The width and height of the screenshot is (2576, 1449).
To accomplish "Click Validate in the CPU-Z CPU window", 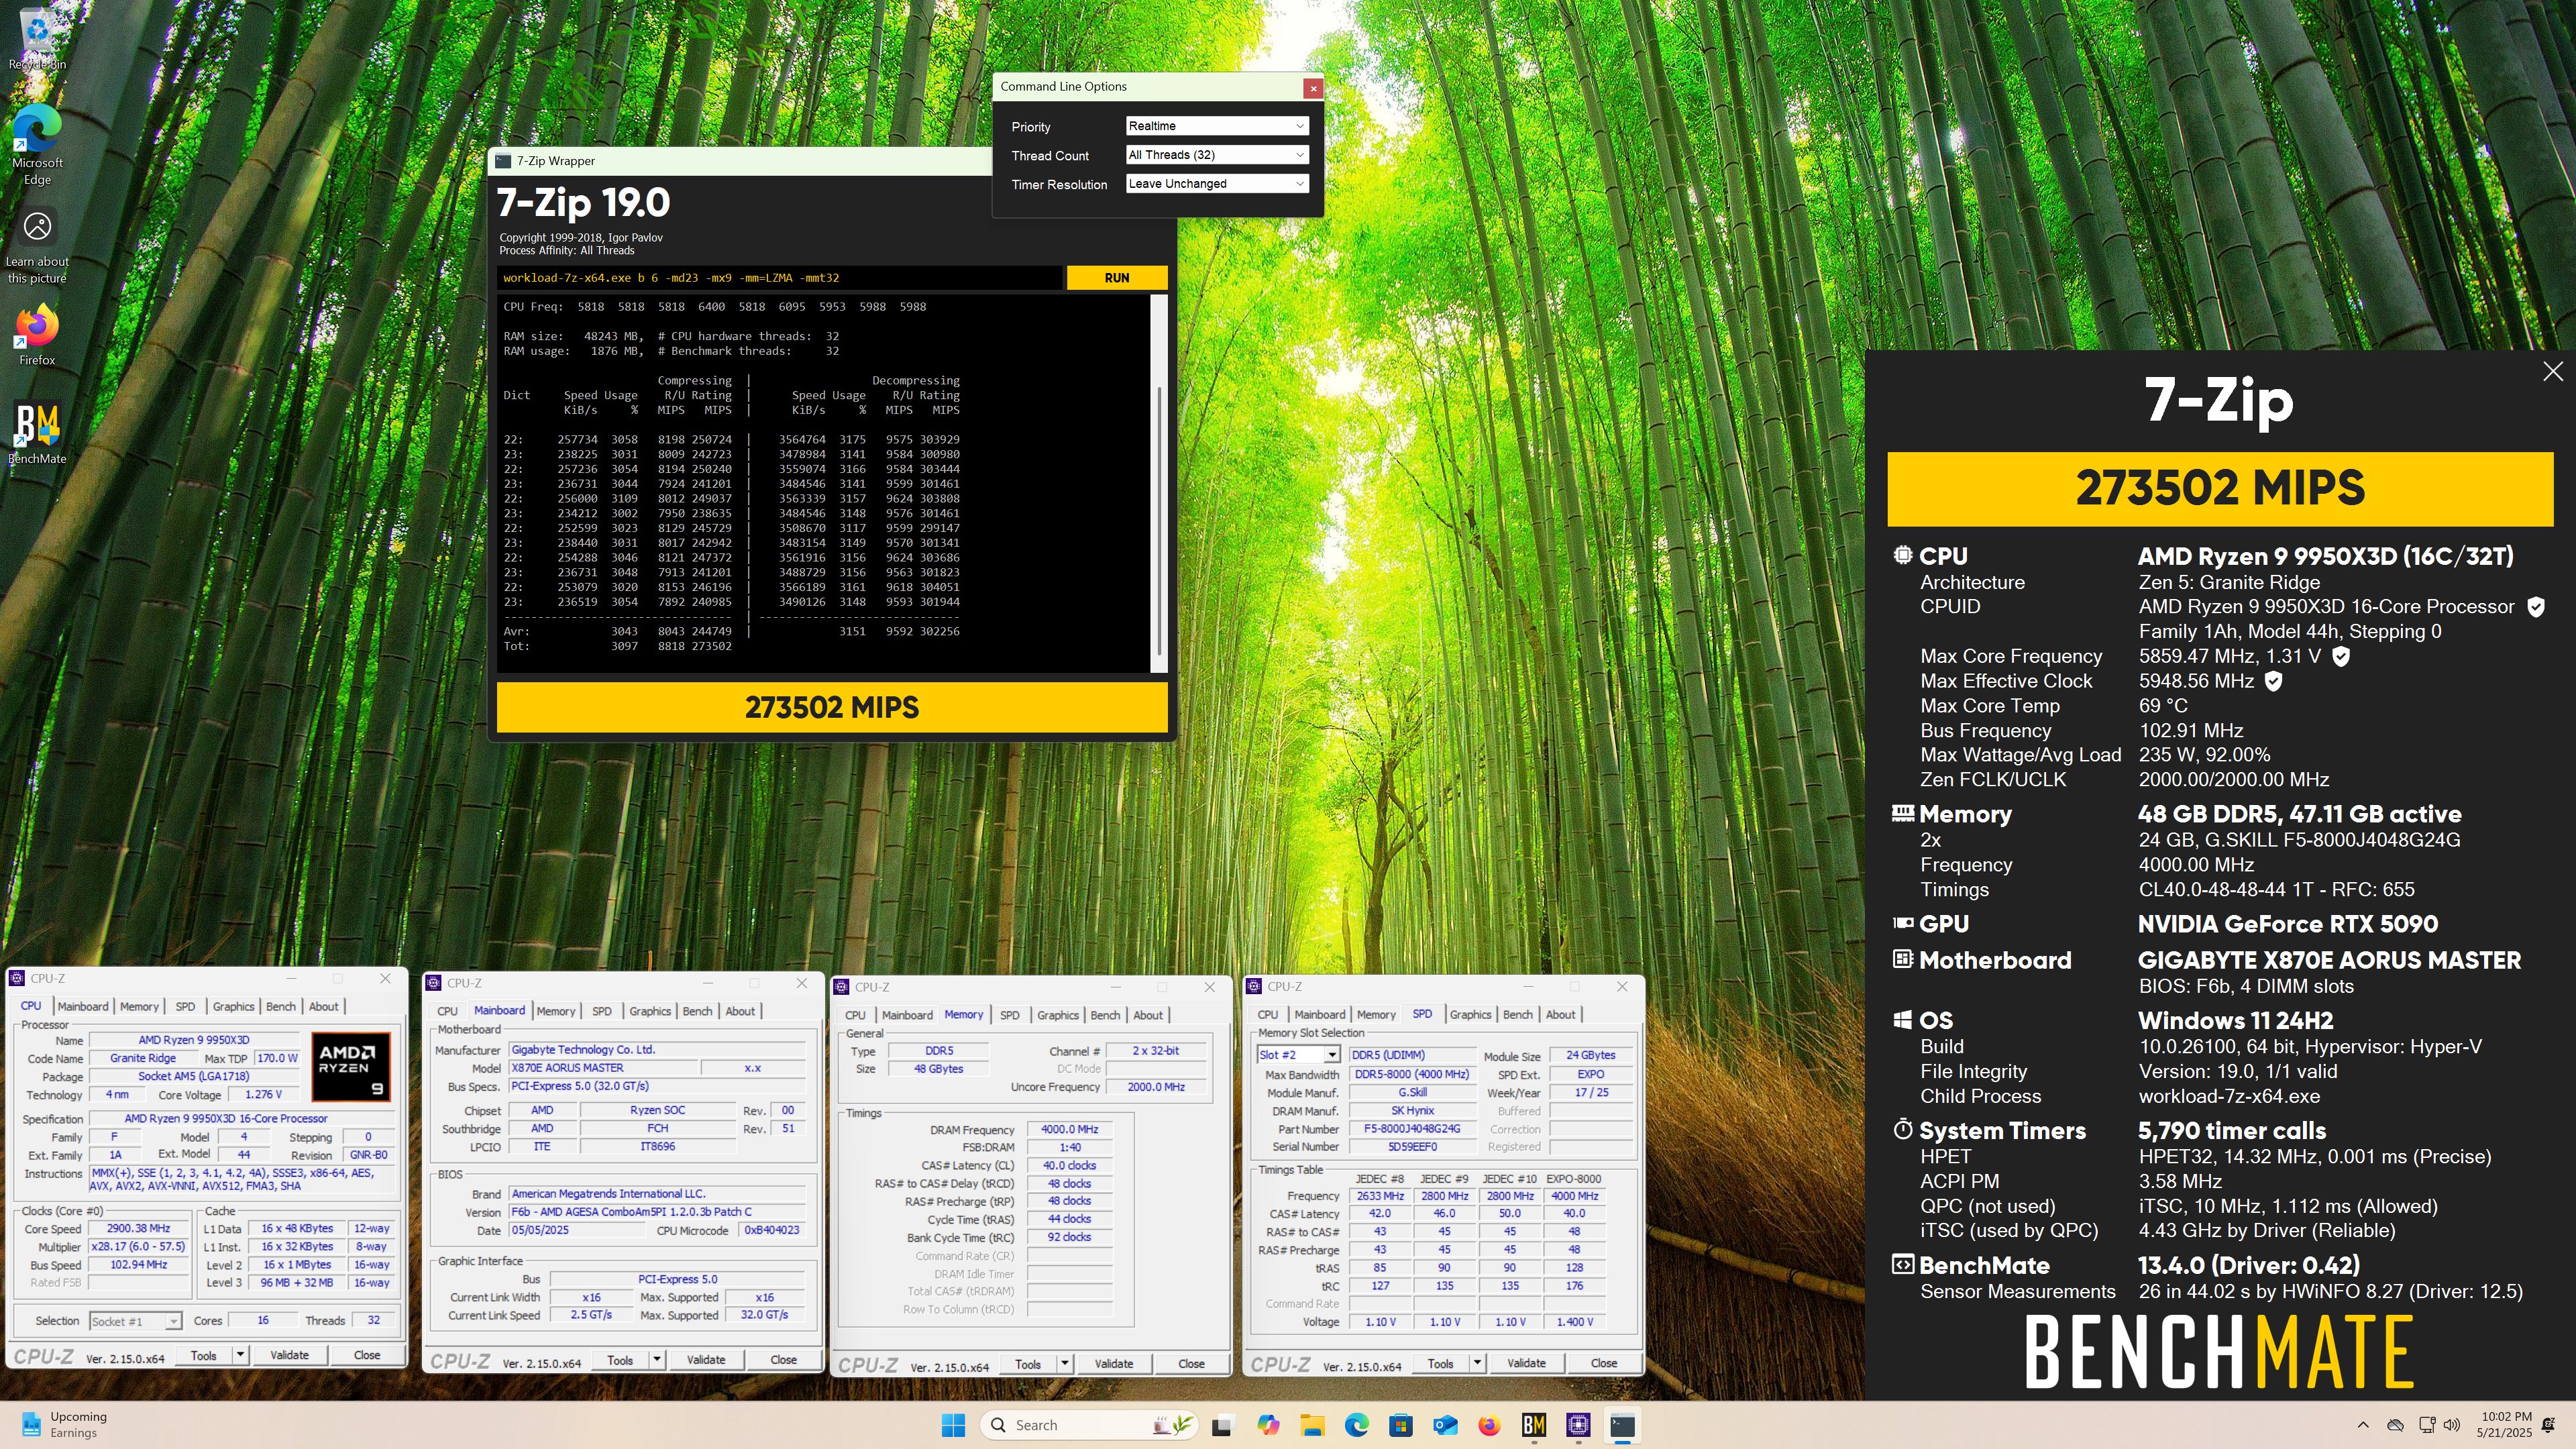I will pos(289,1355).
